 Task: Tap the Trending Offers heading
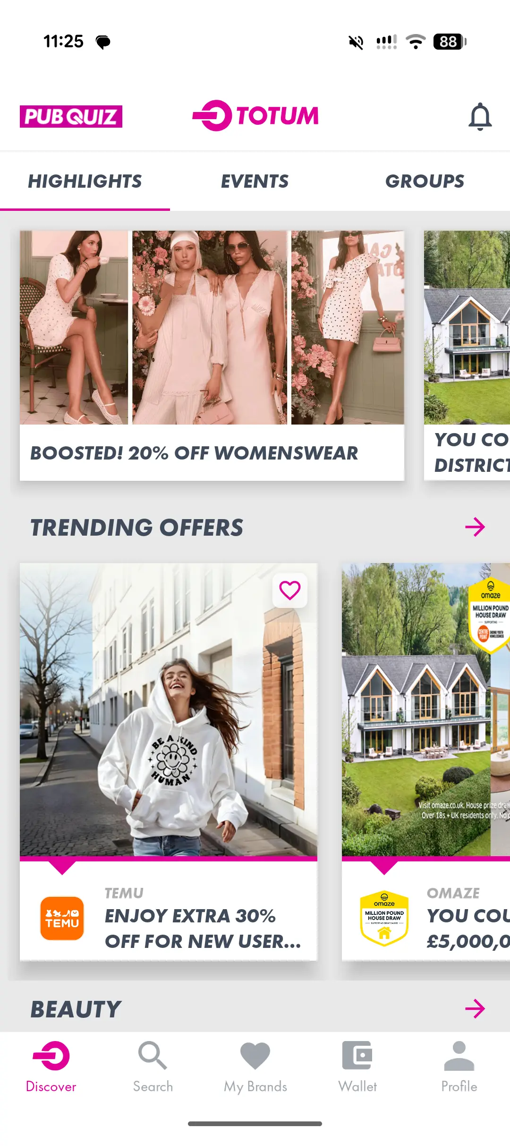click(x=137, y=528)
